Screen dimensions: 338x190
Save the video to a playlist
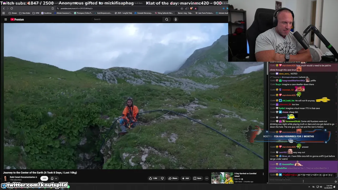(x=197, y=178)
